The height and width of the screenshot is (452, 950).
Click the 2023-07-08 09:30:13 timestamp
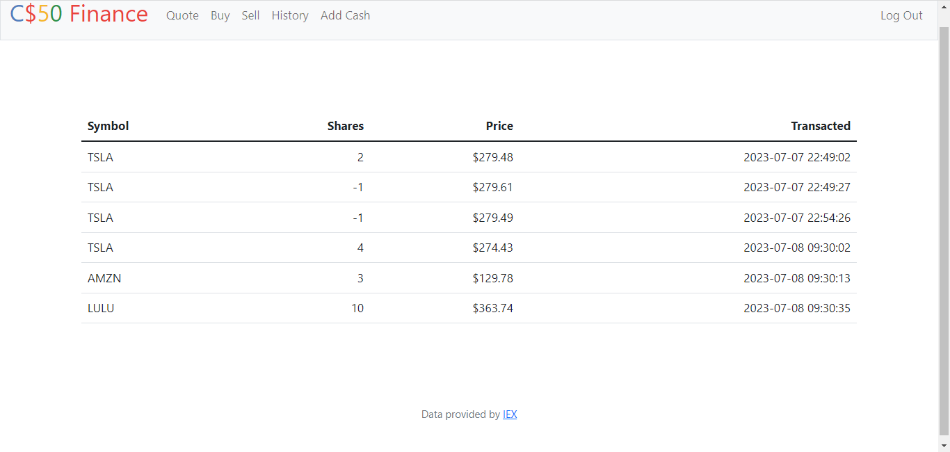point(797,278)
